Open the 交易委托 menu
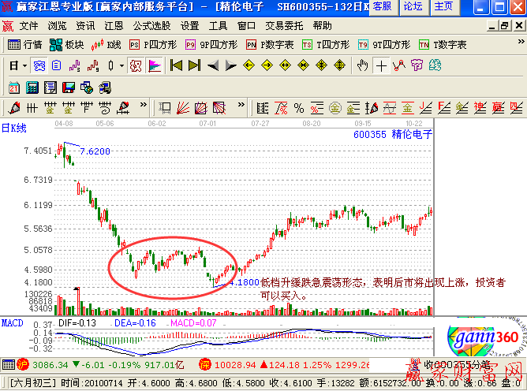The image size is (527, 391). tap(284, 26)
